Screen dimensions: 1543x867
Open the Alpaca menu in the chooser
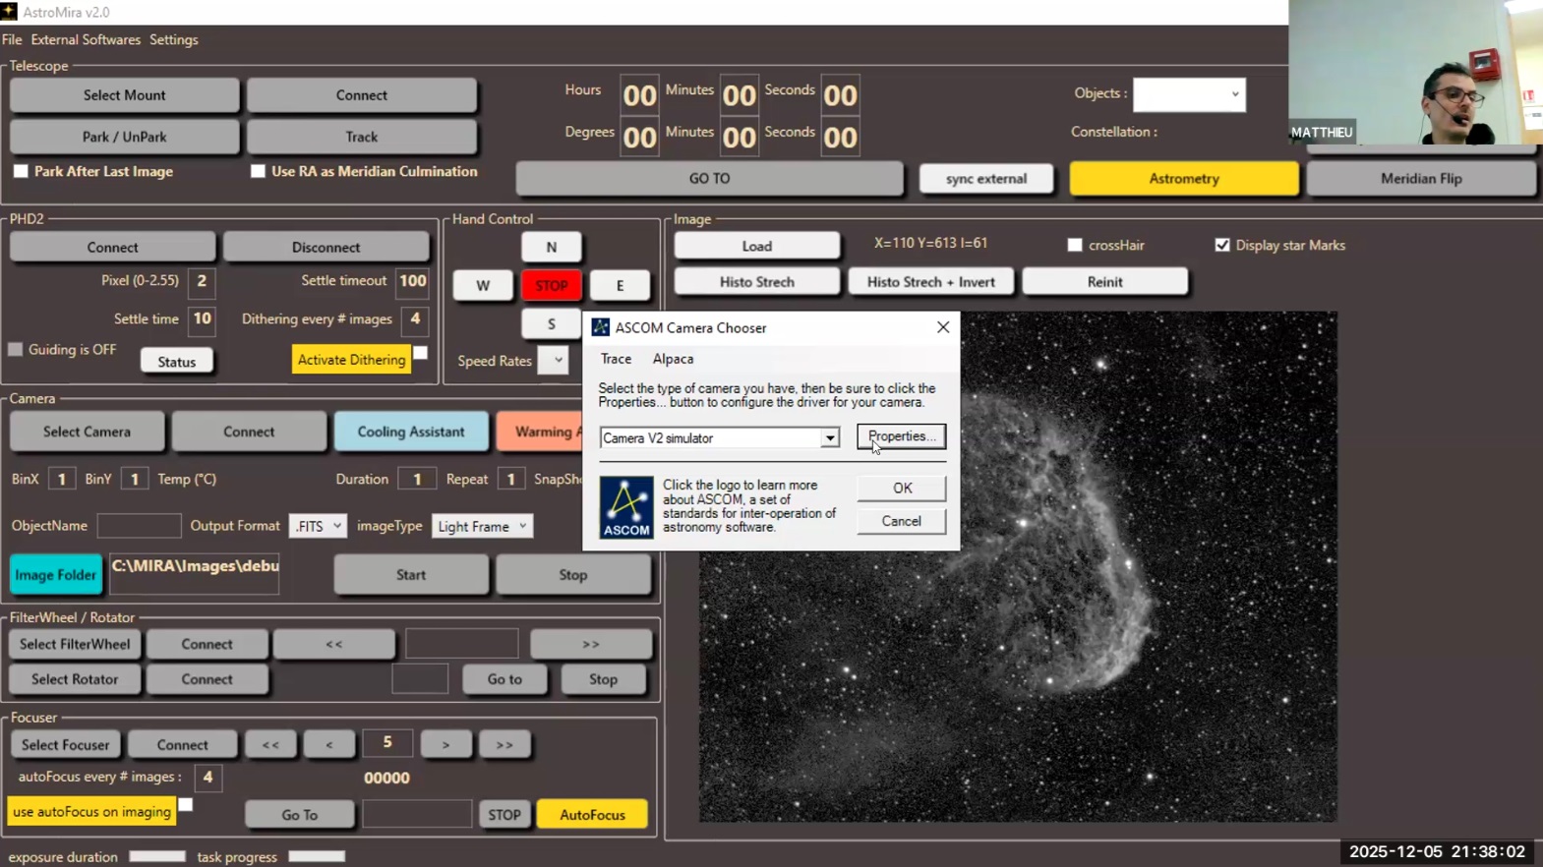click(673, 359)
